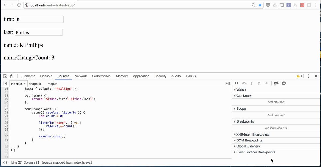The height and width of the screenshot is (167, 321).
Task: Click the last name input field
Action: pyautogui.click(x=39, y=32)
